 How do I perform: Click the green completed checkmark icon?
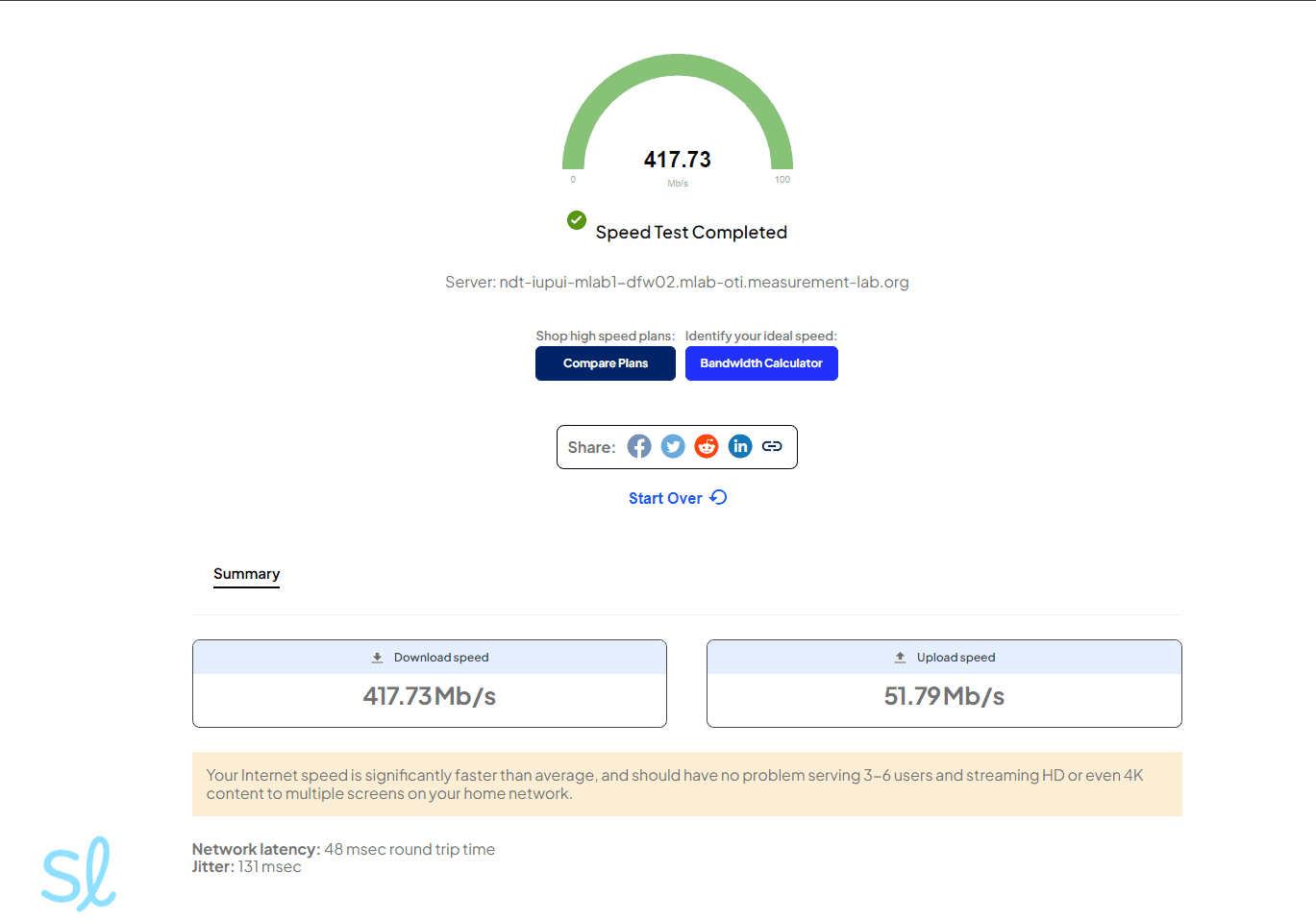pyautogui.click(x=577, y=220)
